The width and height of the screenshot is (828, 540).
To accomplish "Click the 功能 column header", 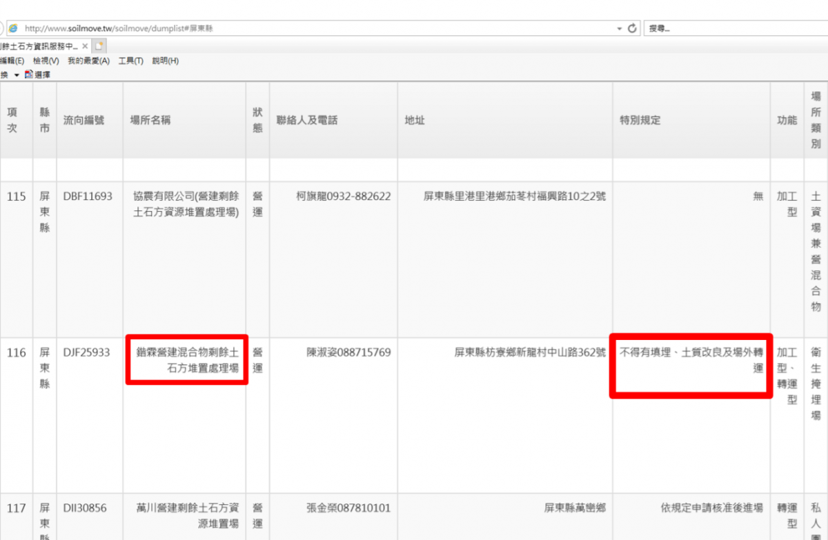I will (x=787, y=120).
